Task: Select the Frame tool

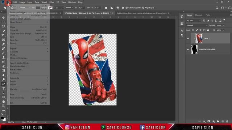Action: [x=3, y=40]
